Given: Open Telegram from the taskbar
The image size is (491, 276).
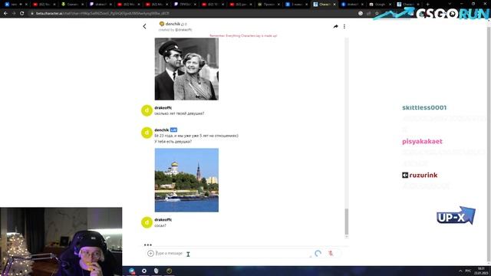Looking at the screenshot, I should (132, 271).
